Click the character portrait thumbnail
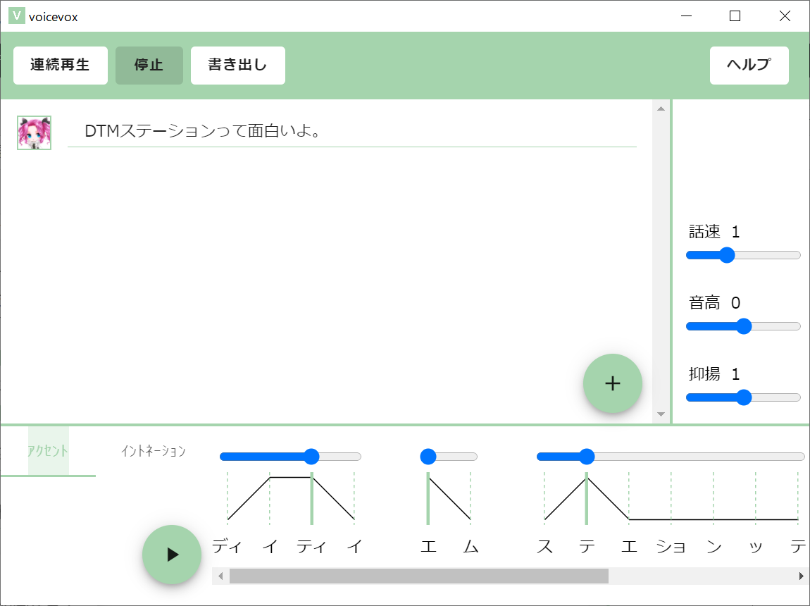810x606 pixels. [x=34, y=132]
